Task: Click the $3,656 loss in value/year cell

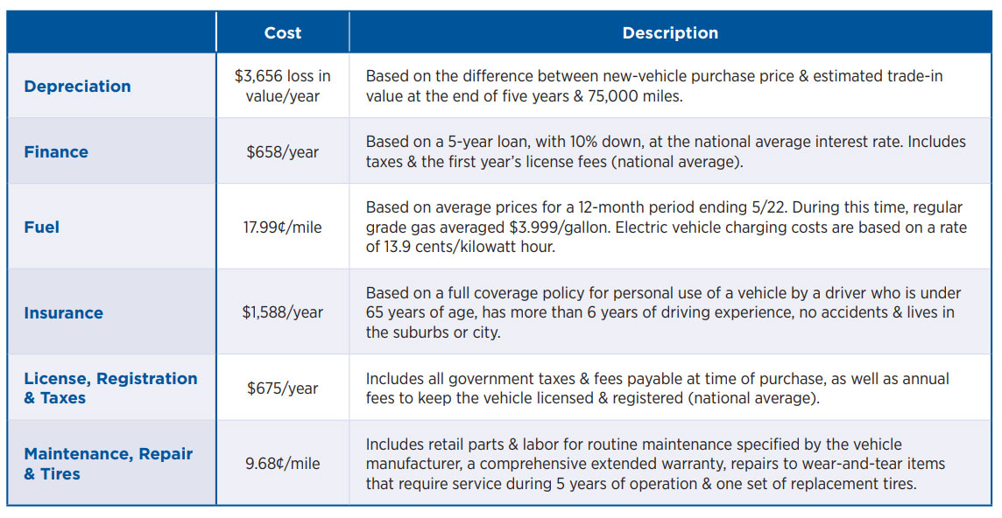Action: click(x=282, y=87)
